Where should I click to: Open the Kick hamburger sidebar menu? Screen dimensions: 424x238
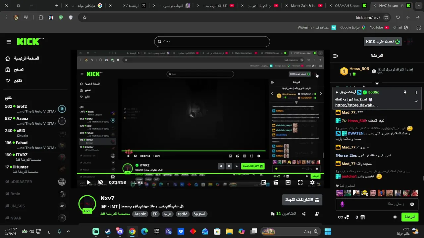coord(9,42)
